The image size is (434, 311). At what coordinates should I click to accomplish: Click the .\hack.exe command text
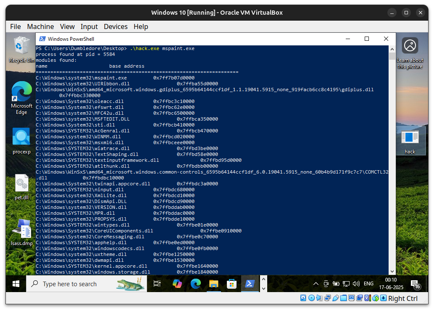coord(145,48)
